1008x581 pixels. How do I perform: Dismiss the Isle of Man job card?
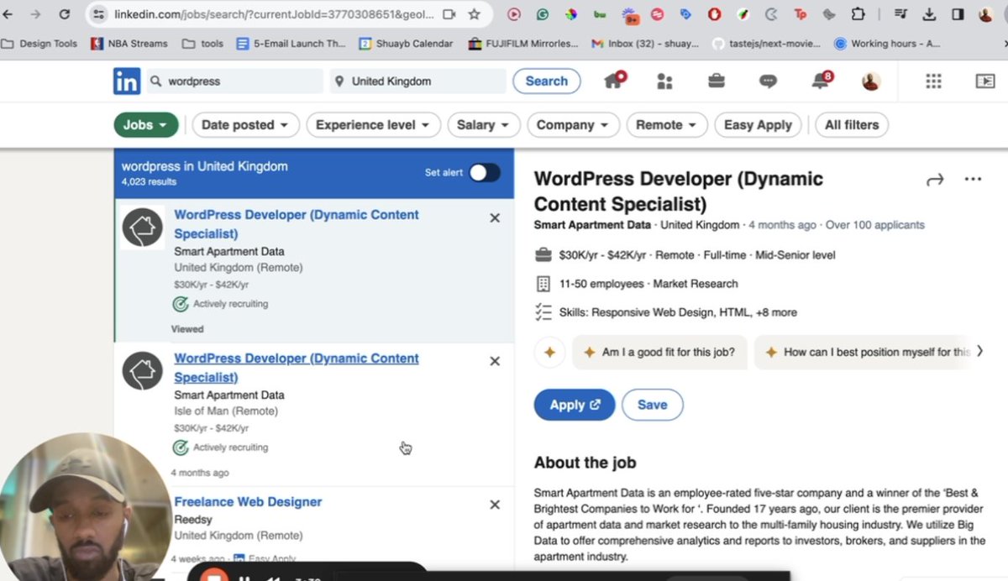pyautogui.click(x=495, y=361)
